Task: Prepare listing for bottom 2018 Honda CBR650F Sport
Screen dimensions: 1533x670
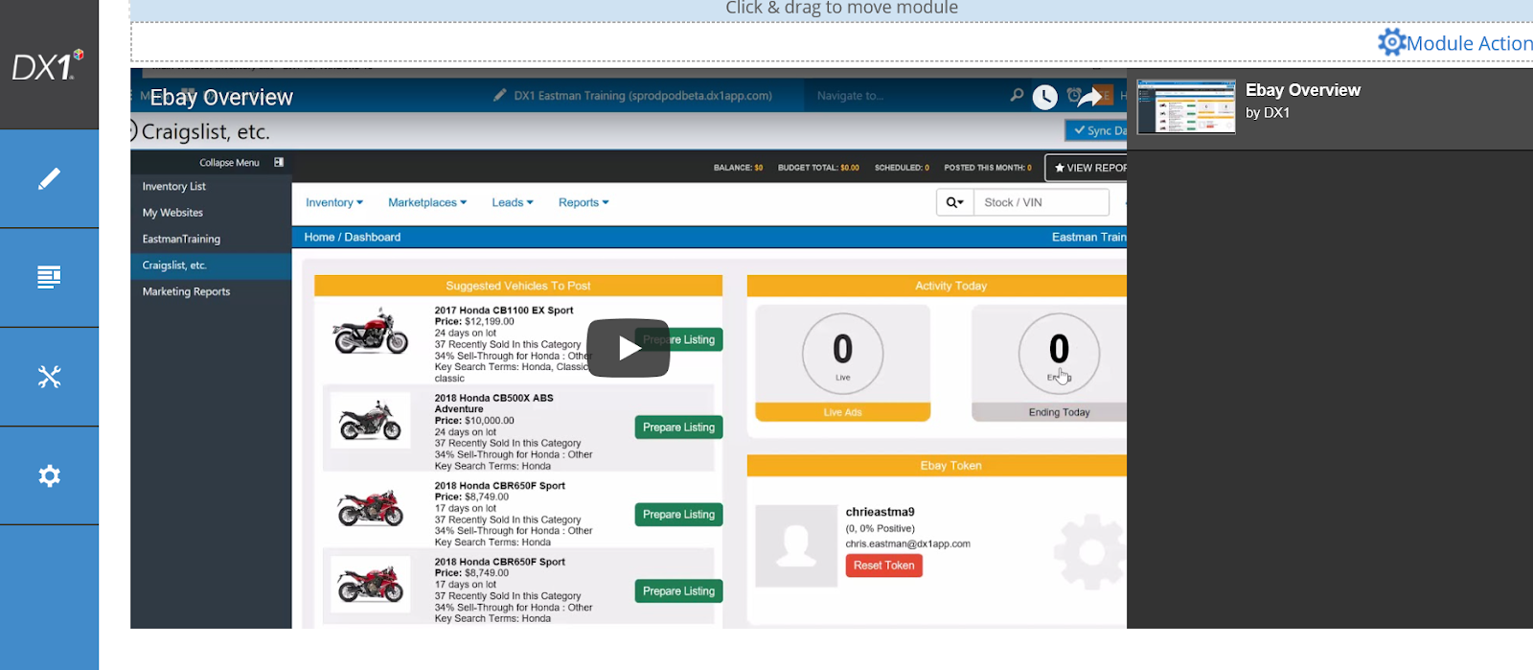Action: 678,591
